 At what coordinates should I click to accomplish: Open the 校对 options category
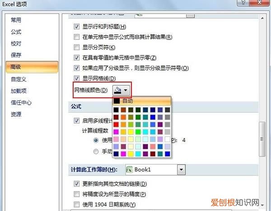(x=16, y=43)
